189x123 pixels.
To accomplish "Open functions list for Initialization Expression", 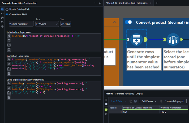I will coord(9,36).
